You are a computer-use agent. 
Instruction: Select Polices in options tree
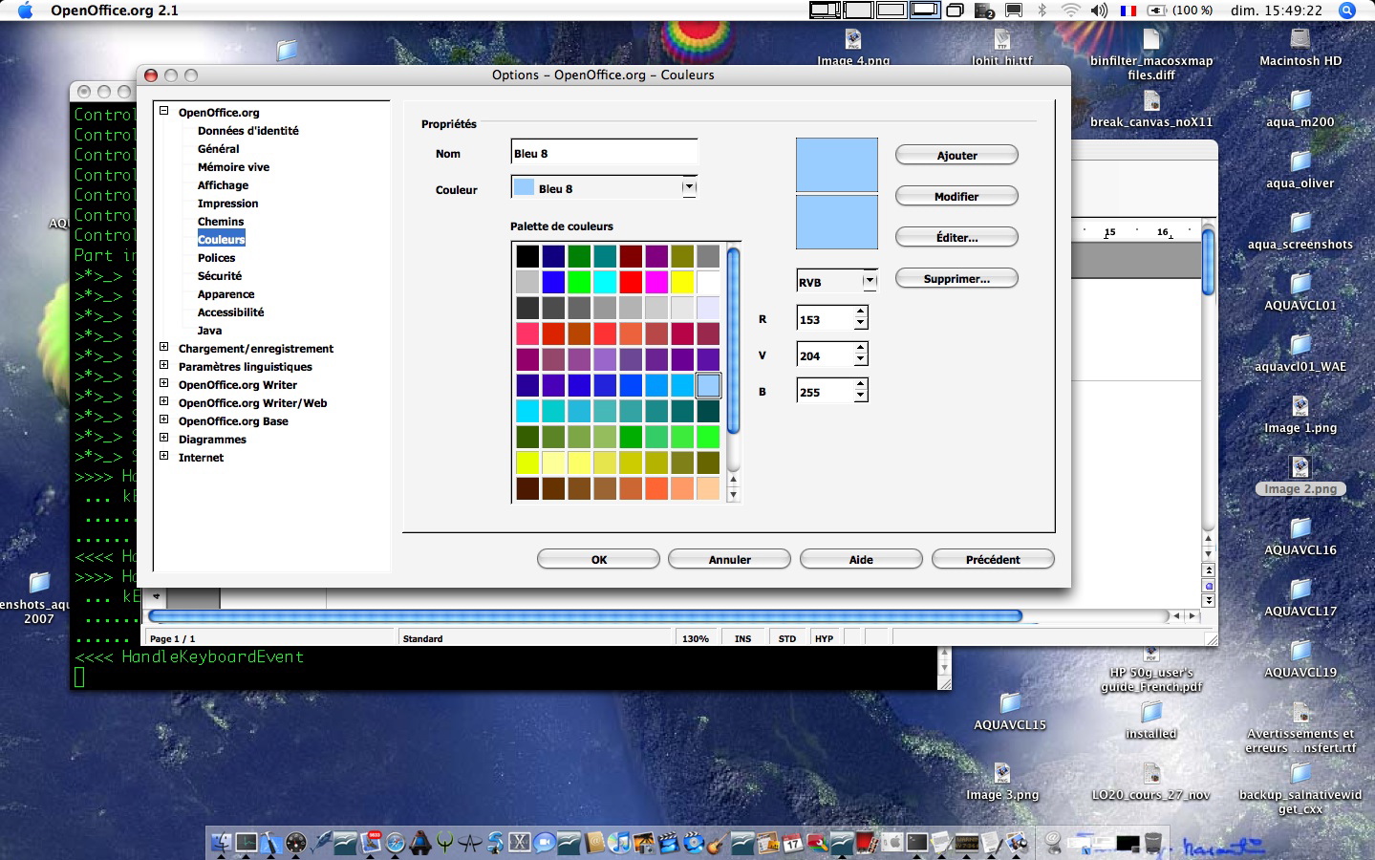coord(217,258)
